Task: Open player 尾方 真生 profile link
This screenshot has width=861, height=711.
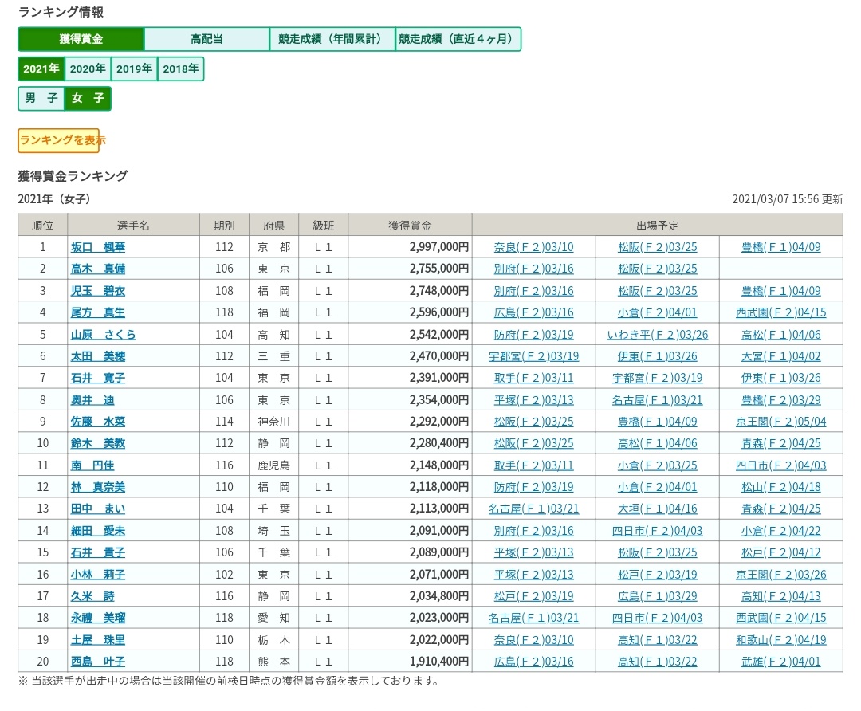Action: coord(98,312)
